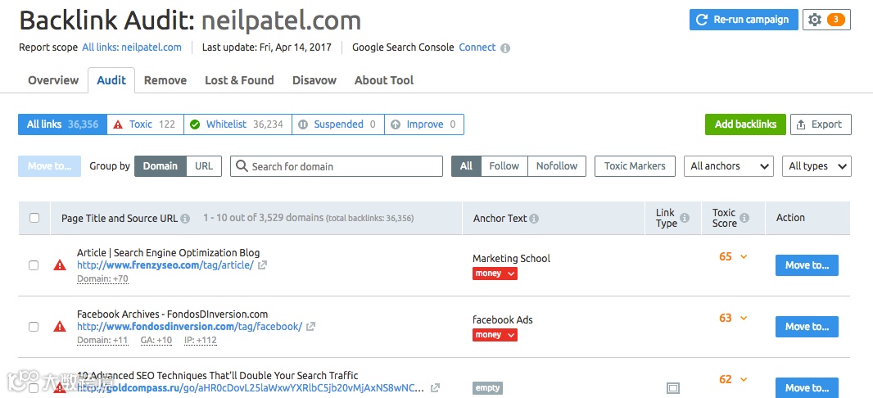This screenshot has height=398, width=873.
Task: Click the Search for domain input field
Action: (337, 166)
